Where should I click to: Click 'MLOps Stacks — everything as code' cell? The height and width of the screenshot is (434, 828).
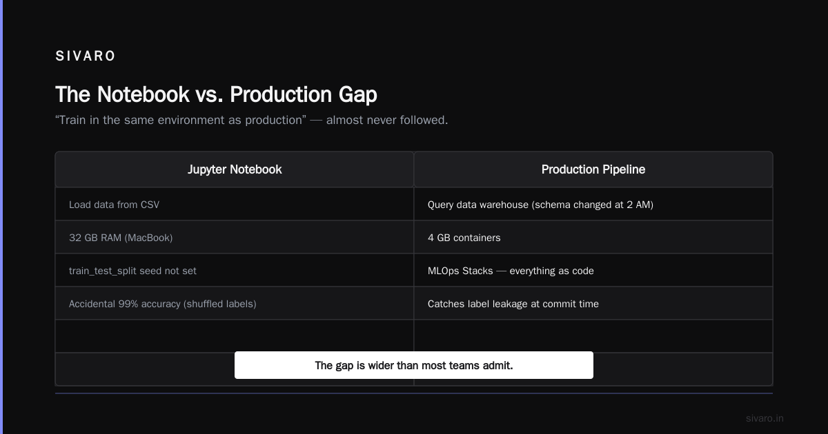pyautogui.click(x=593, y=271)
